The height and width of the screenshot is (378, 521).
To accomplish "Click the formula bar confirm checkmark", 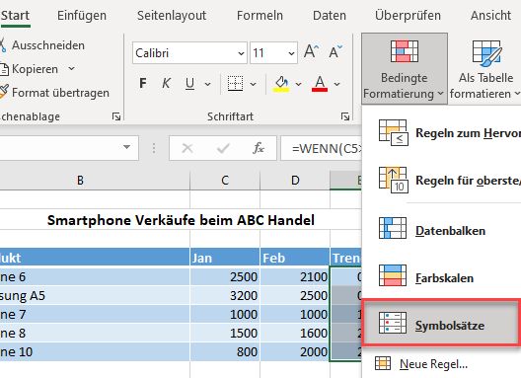I will 223,148.
